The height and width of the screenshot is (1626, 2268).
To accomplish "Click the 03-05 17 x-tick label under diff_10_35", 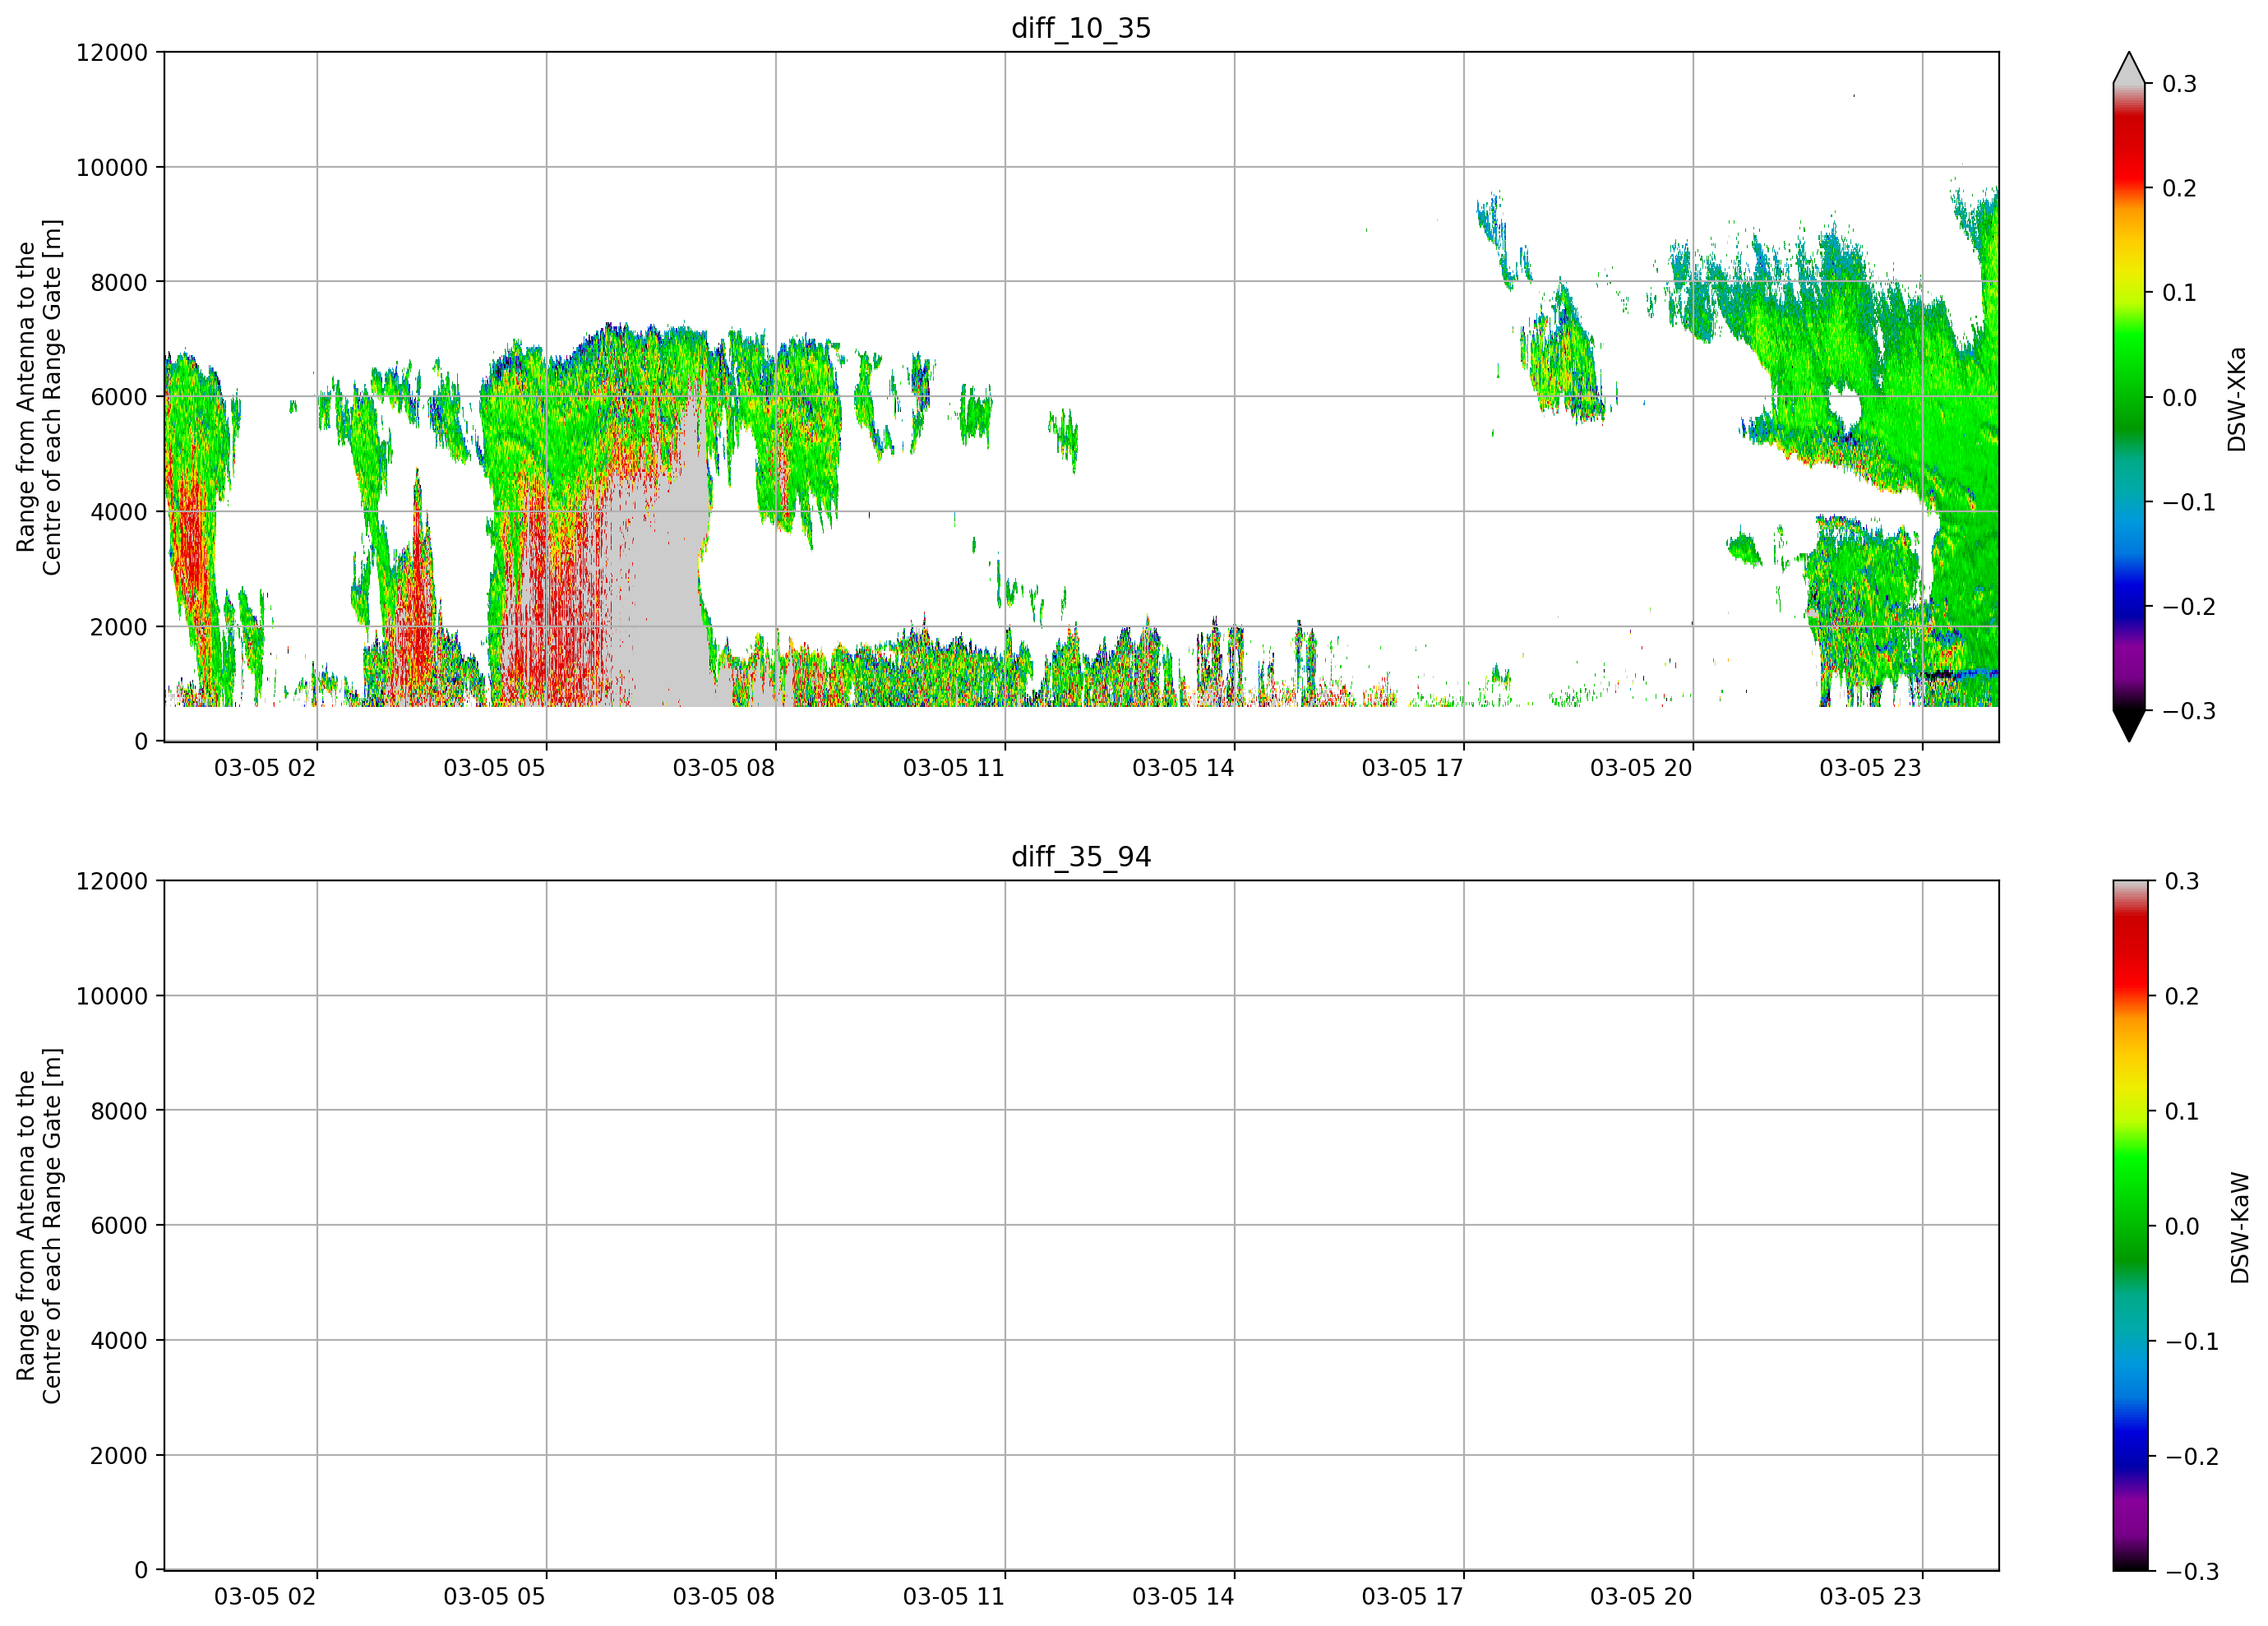I will (1412, 768).
